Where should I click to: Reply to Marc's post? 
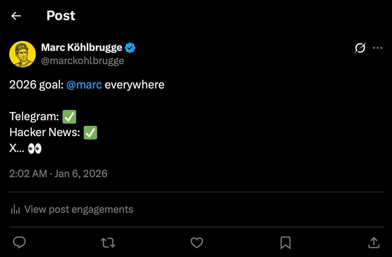point(19,243)
